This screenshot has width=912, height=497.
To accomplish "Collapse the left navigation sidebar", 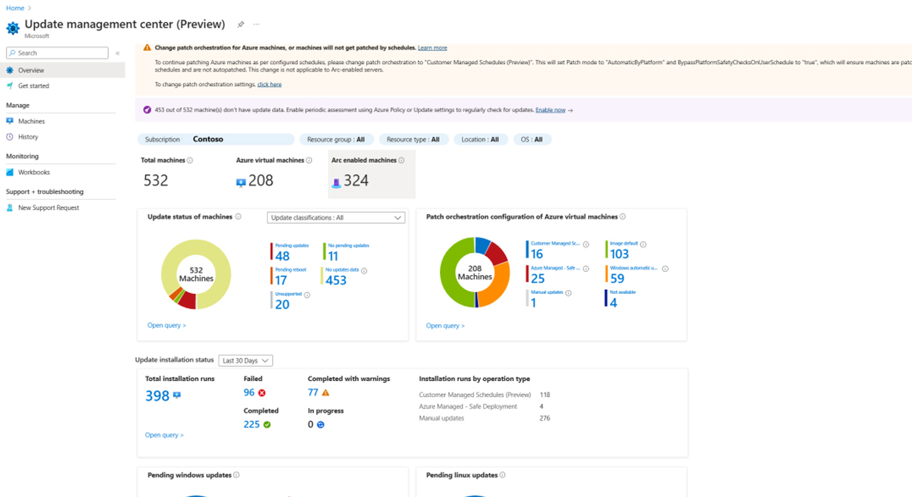I will [117, 53].
